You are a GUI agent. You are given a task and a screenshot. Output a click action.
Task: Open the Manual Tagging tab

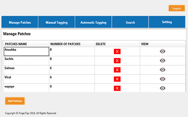[56, 22]
